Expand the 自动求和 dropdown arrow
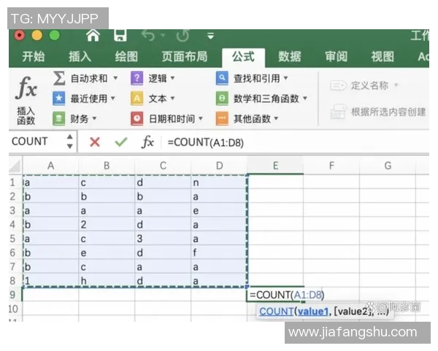The width and height of the screenshot is (438, 351). (115, 78)
